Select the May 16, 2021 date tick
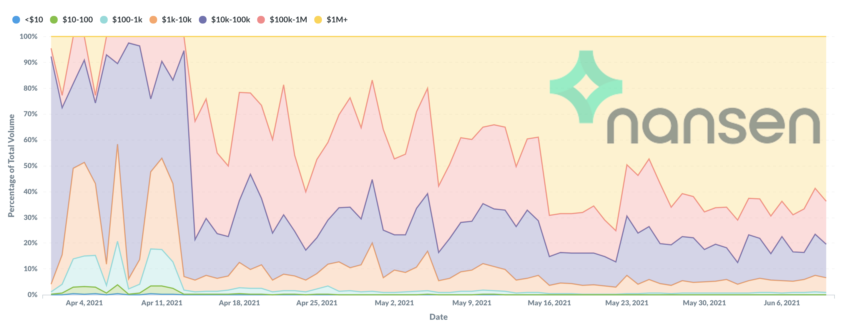Image resolution: width=841 pixels, height=328 pixels. (549, 303)
